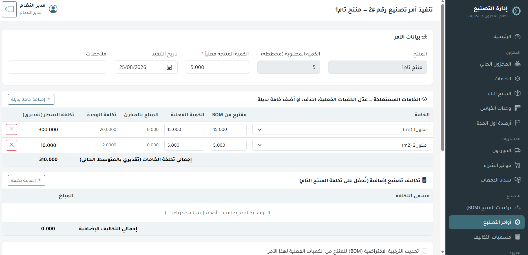Edit actual quantity 5.000 for مكون2
This screenshot has width=528, height=255.
(184, 145)
